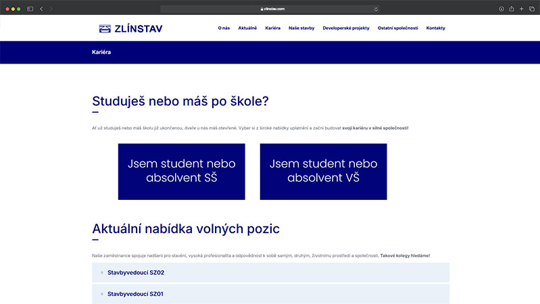Open the Safari downloads list
540x304 pixels.
(x=501, y=9)
